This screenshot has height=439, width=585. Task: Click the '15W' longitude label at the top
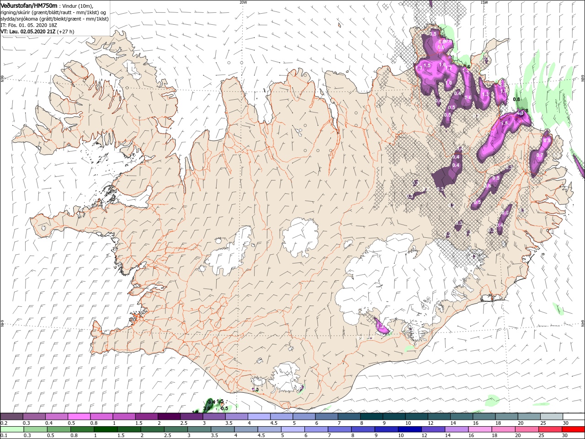(x=484, y=2)
